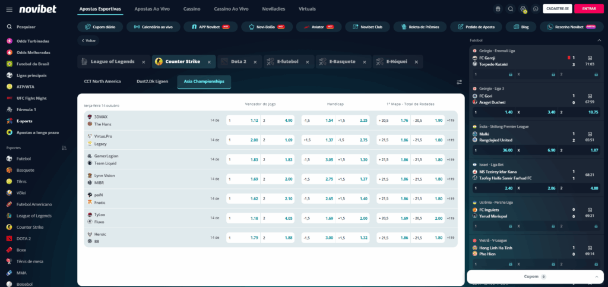Open the settings gear icon in header
Viewport: 608px width, 287px height.
523,9
